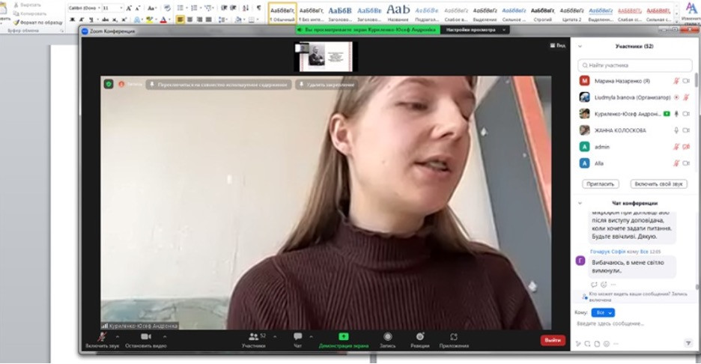The width and height of the screenshot is (701, 364).
Task: Apply Подзаголовок style in Word gallery
Action: pos(426,13)
